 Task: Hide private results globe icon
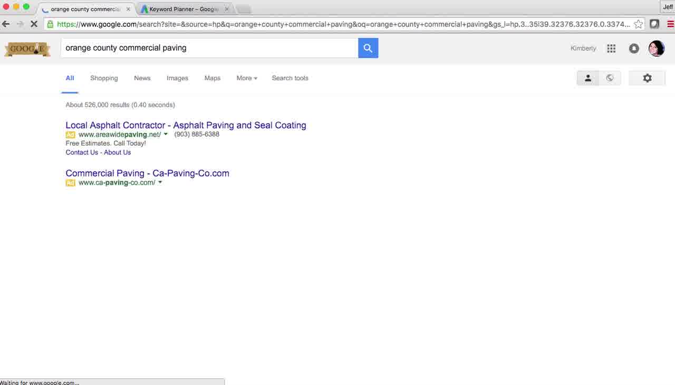(610, 78)
